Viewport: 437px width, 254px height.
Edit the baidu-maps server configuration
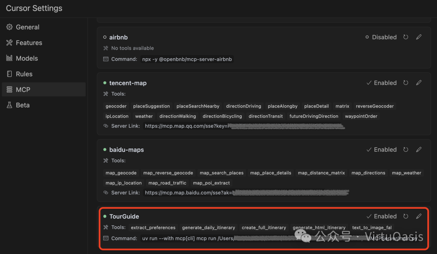(419, 150)
